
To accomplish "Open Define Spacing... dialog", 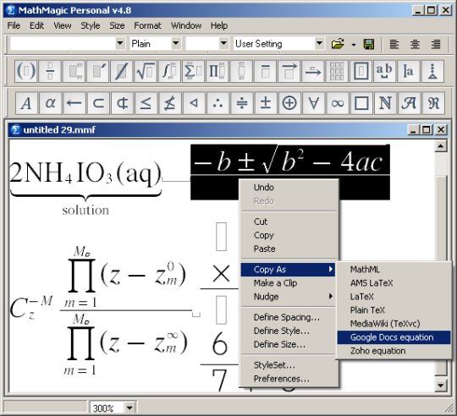I will (289, 317).
